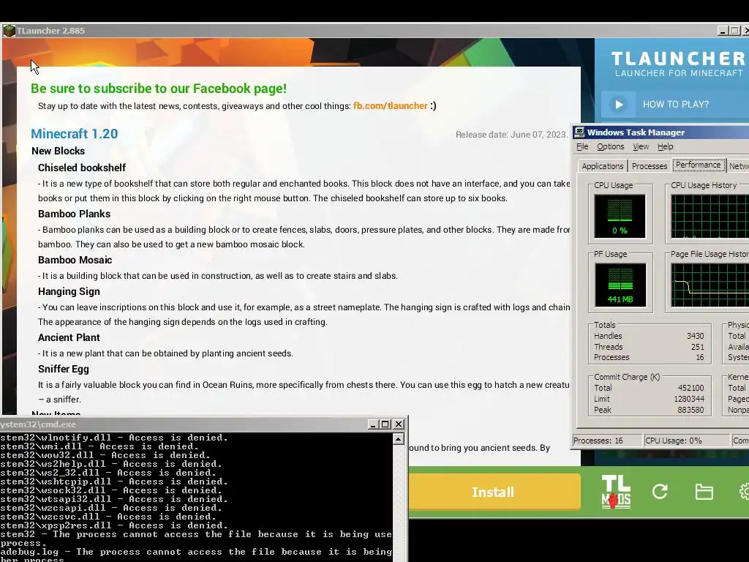The image size is (749, 562).
Task: Click the Chiseled bookshelf heading
Action: pyautogui.click(x=82, y=168)
